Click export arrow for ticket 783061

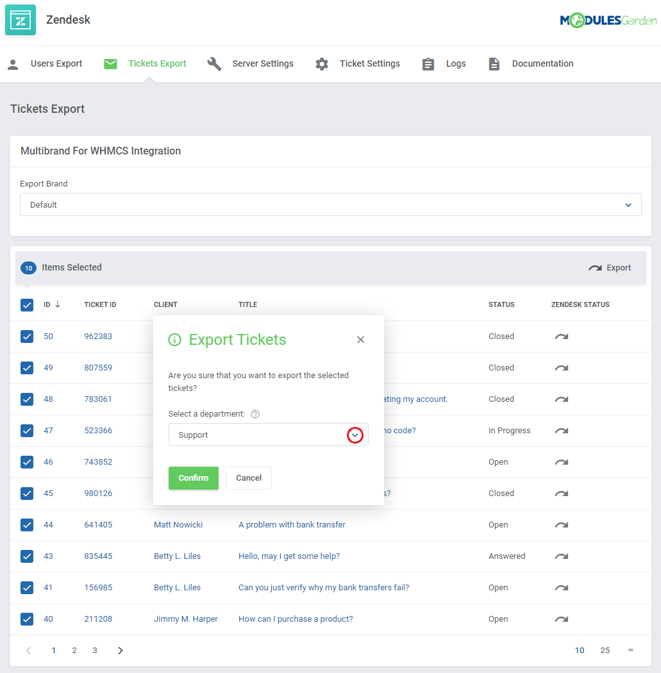(x=562, y=399)
